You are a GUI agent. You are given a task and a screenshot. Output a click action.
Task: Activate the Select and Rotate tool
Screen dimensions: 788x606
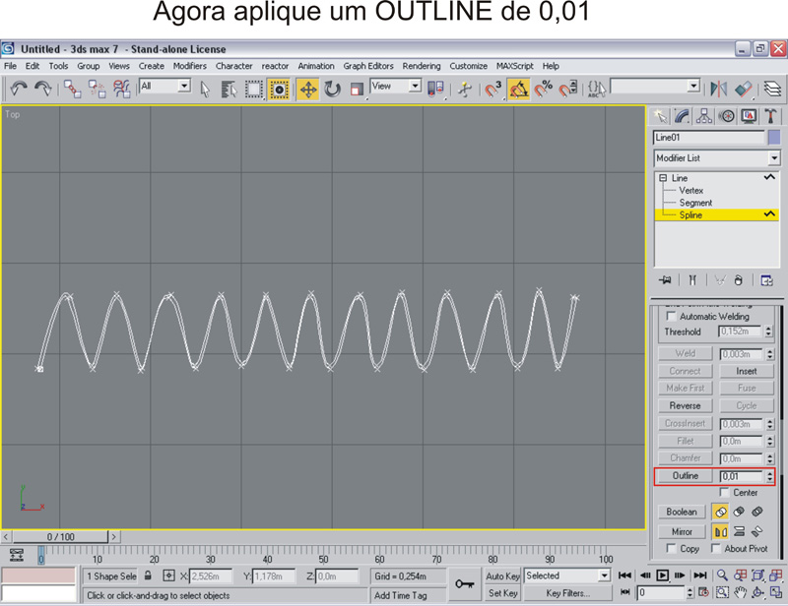pyautogui.click(x=332, y=90)
